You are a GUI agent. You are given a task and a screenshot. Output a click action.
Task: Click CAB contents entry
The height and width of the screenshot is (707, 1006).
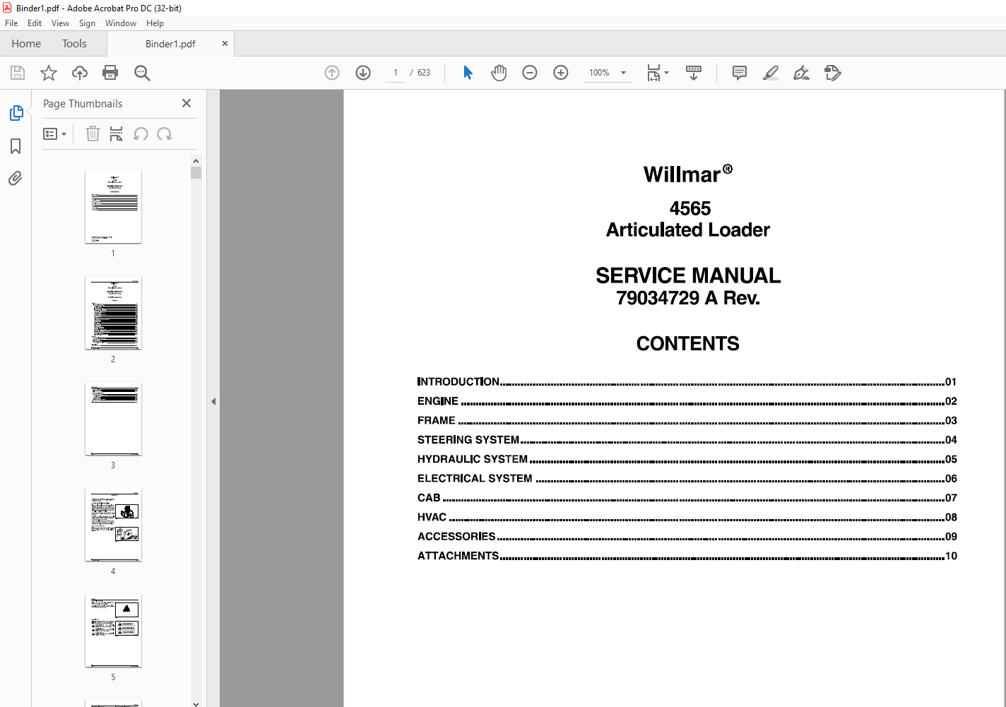[x=687, y=498]
